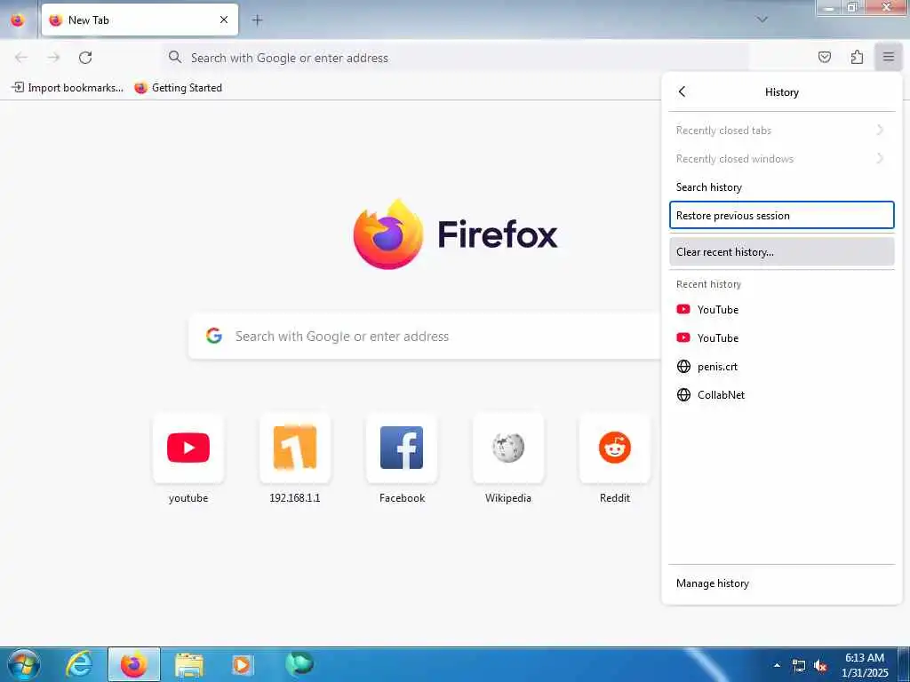Open Getting Started bookmark
This screenshot has width=910, height=682.
point(178,88)
